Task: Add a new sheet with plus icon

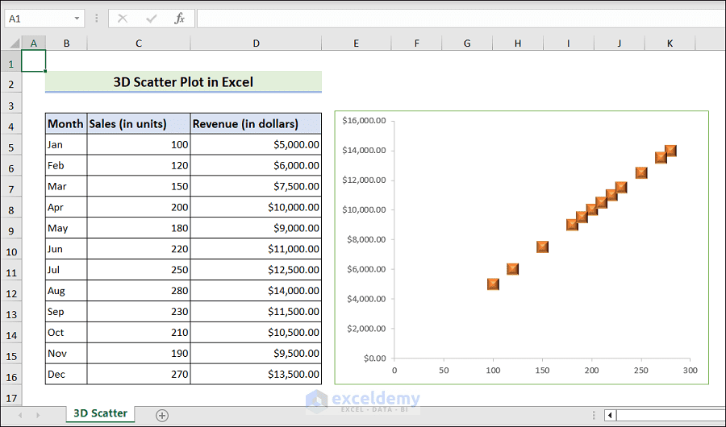Action: (162, 416)
